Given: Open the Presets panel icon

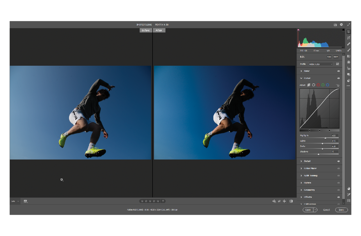Looking at the screenshot, I should point(349,80).
